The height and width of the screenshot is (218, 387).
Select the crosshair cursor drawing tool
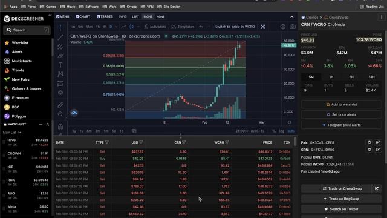pyautogui.click(x=60, y=28)
